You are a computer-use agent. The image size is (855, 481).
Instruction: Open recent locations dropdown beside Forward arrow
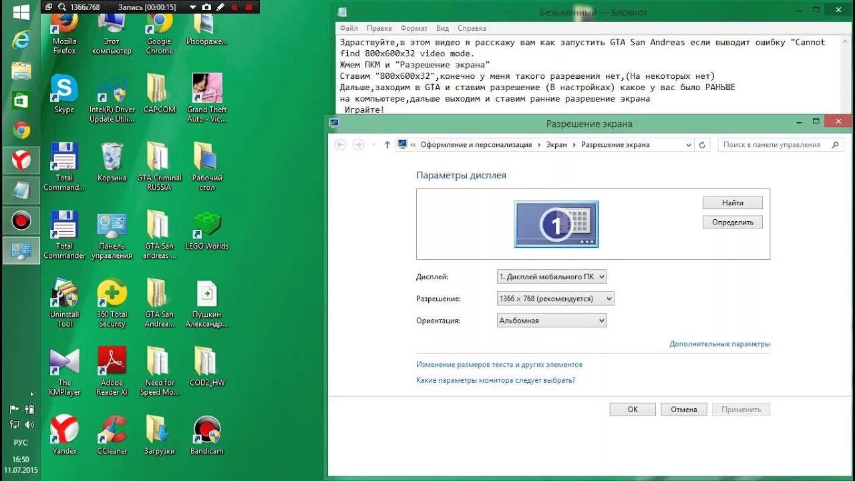click(373, 145)
